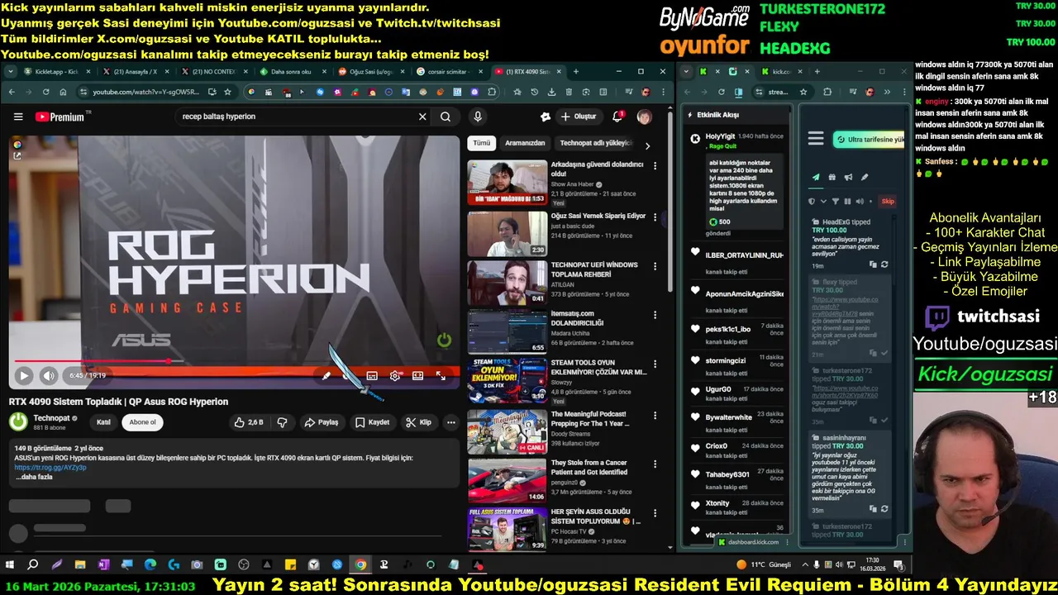This screenshot has height=595, width=1058.
Task: Open options for TECHNOPAT UEFI WINDOWS video
Action: [655, 266]
